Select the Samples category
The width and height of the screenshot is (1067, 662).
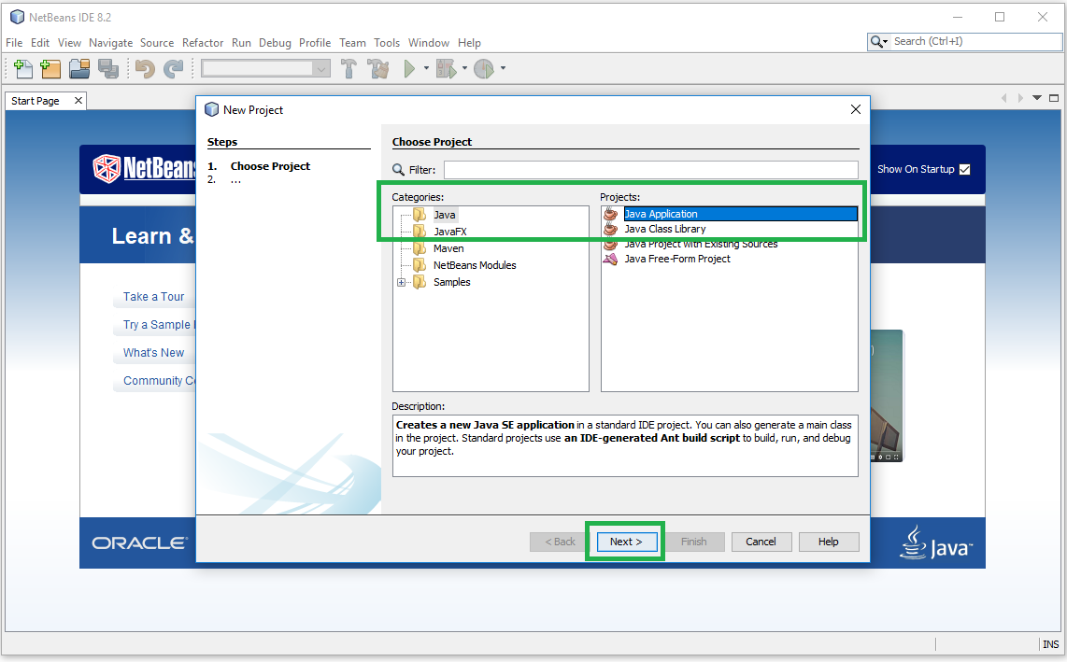(452, 282)
